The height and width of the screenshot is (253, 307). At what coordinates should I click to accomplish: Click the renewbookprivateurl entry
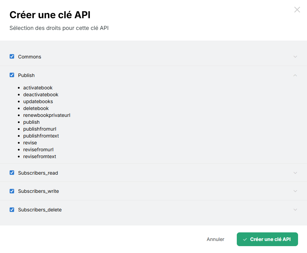coord(46,115)
